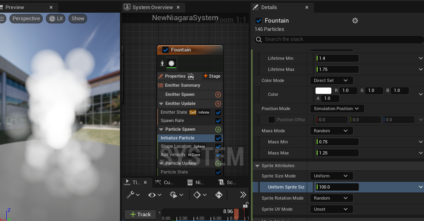
Task: Click the Search the stack field
Action: (339, 39)
